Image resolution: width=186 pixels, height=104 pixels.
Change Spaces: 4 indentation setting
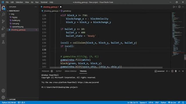[143, 103]
